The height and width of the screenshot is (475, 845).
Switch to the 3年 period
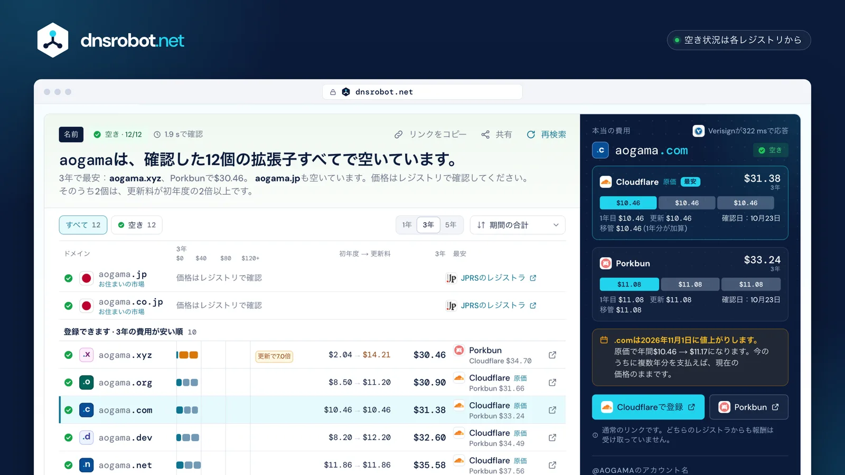[x=428, y=225]
